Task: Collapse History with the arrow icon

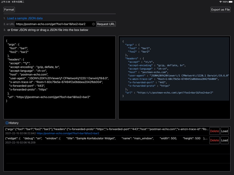Action: point(7,123)
